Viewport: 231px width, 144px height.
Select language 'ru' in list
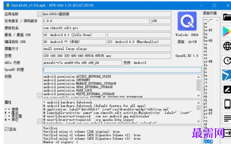(x=205, y=121)
